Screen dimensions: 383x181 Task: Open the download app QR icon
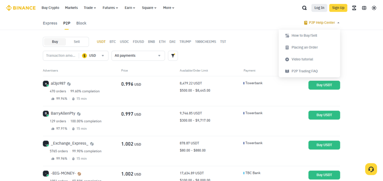[x=354, y=8]
